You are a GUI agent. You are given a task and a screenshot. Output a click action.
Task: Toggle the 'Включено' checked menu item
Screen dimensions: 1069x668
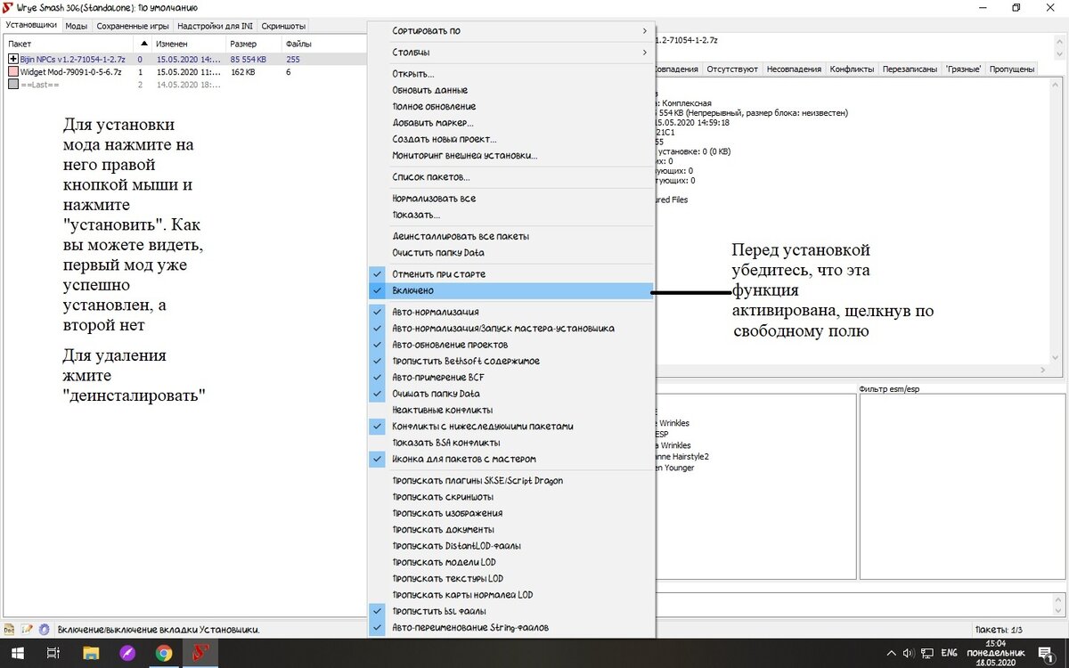pos(511,290)
